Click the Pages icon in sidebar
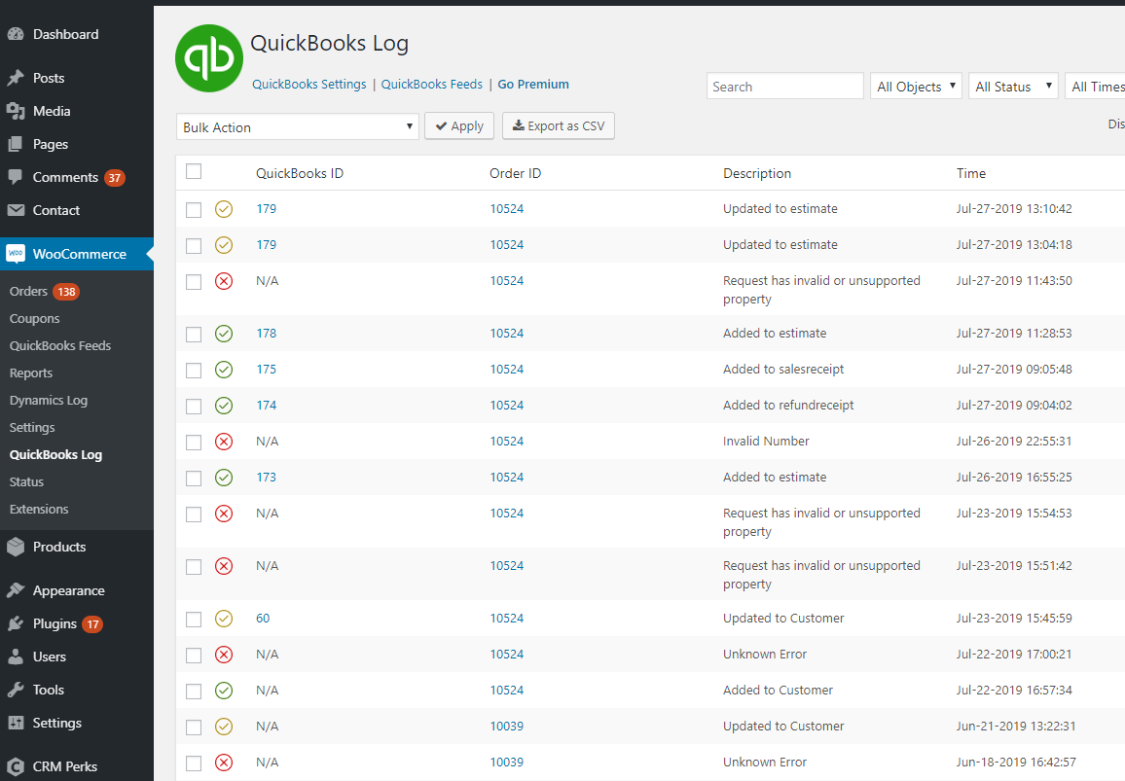 [x=16, y=143]
